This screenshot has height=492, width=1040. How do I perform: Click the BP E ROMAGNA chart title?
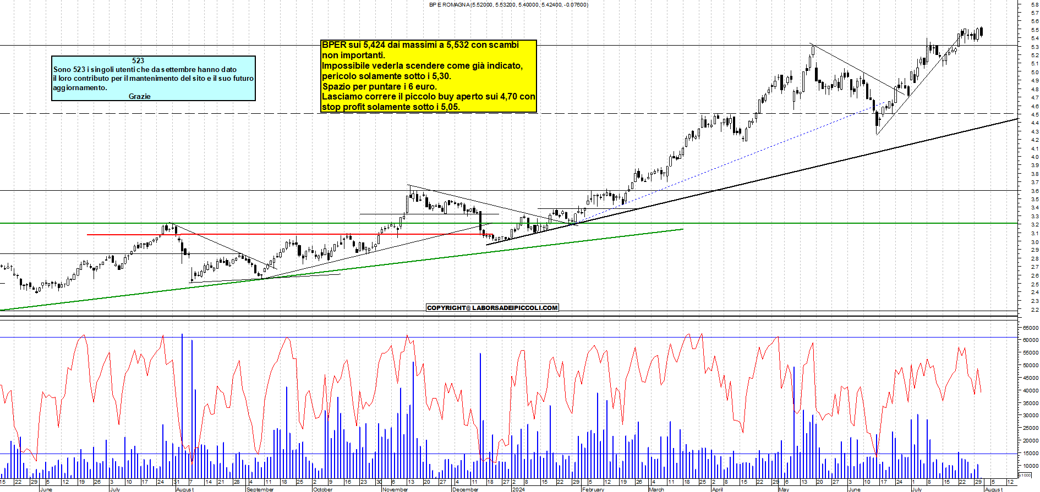pos(508,5)
